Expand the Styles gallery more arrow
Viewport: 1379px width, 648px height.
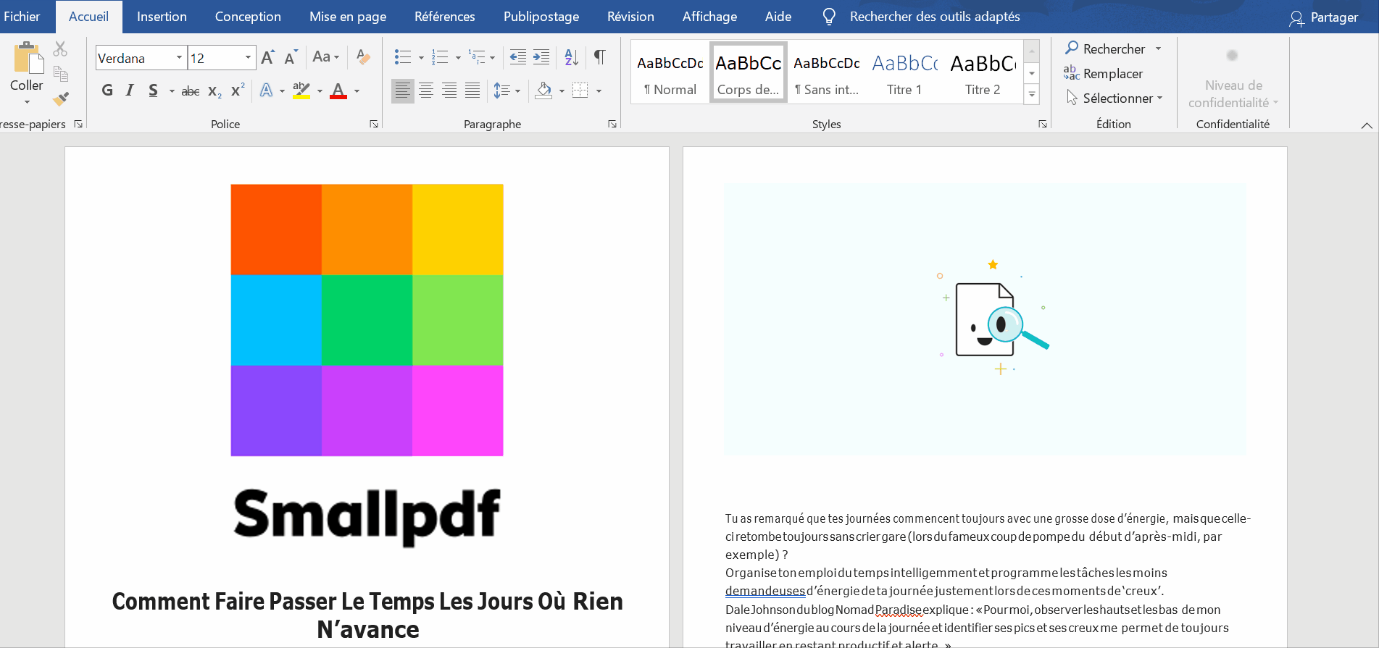pyautogui.click(x=1032, y=95)
